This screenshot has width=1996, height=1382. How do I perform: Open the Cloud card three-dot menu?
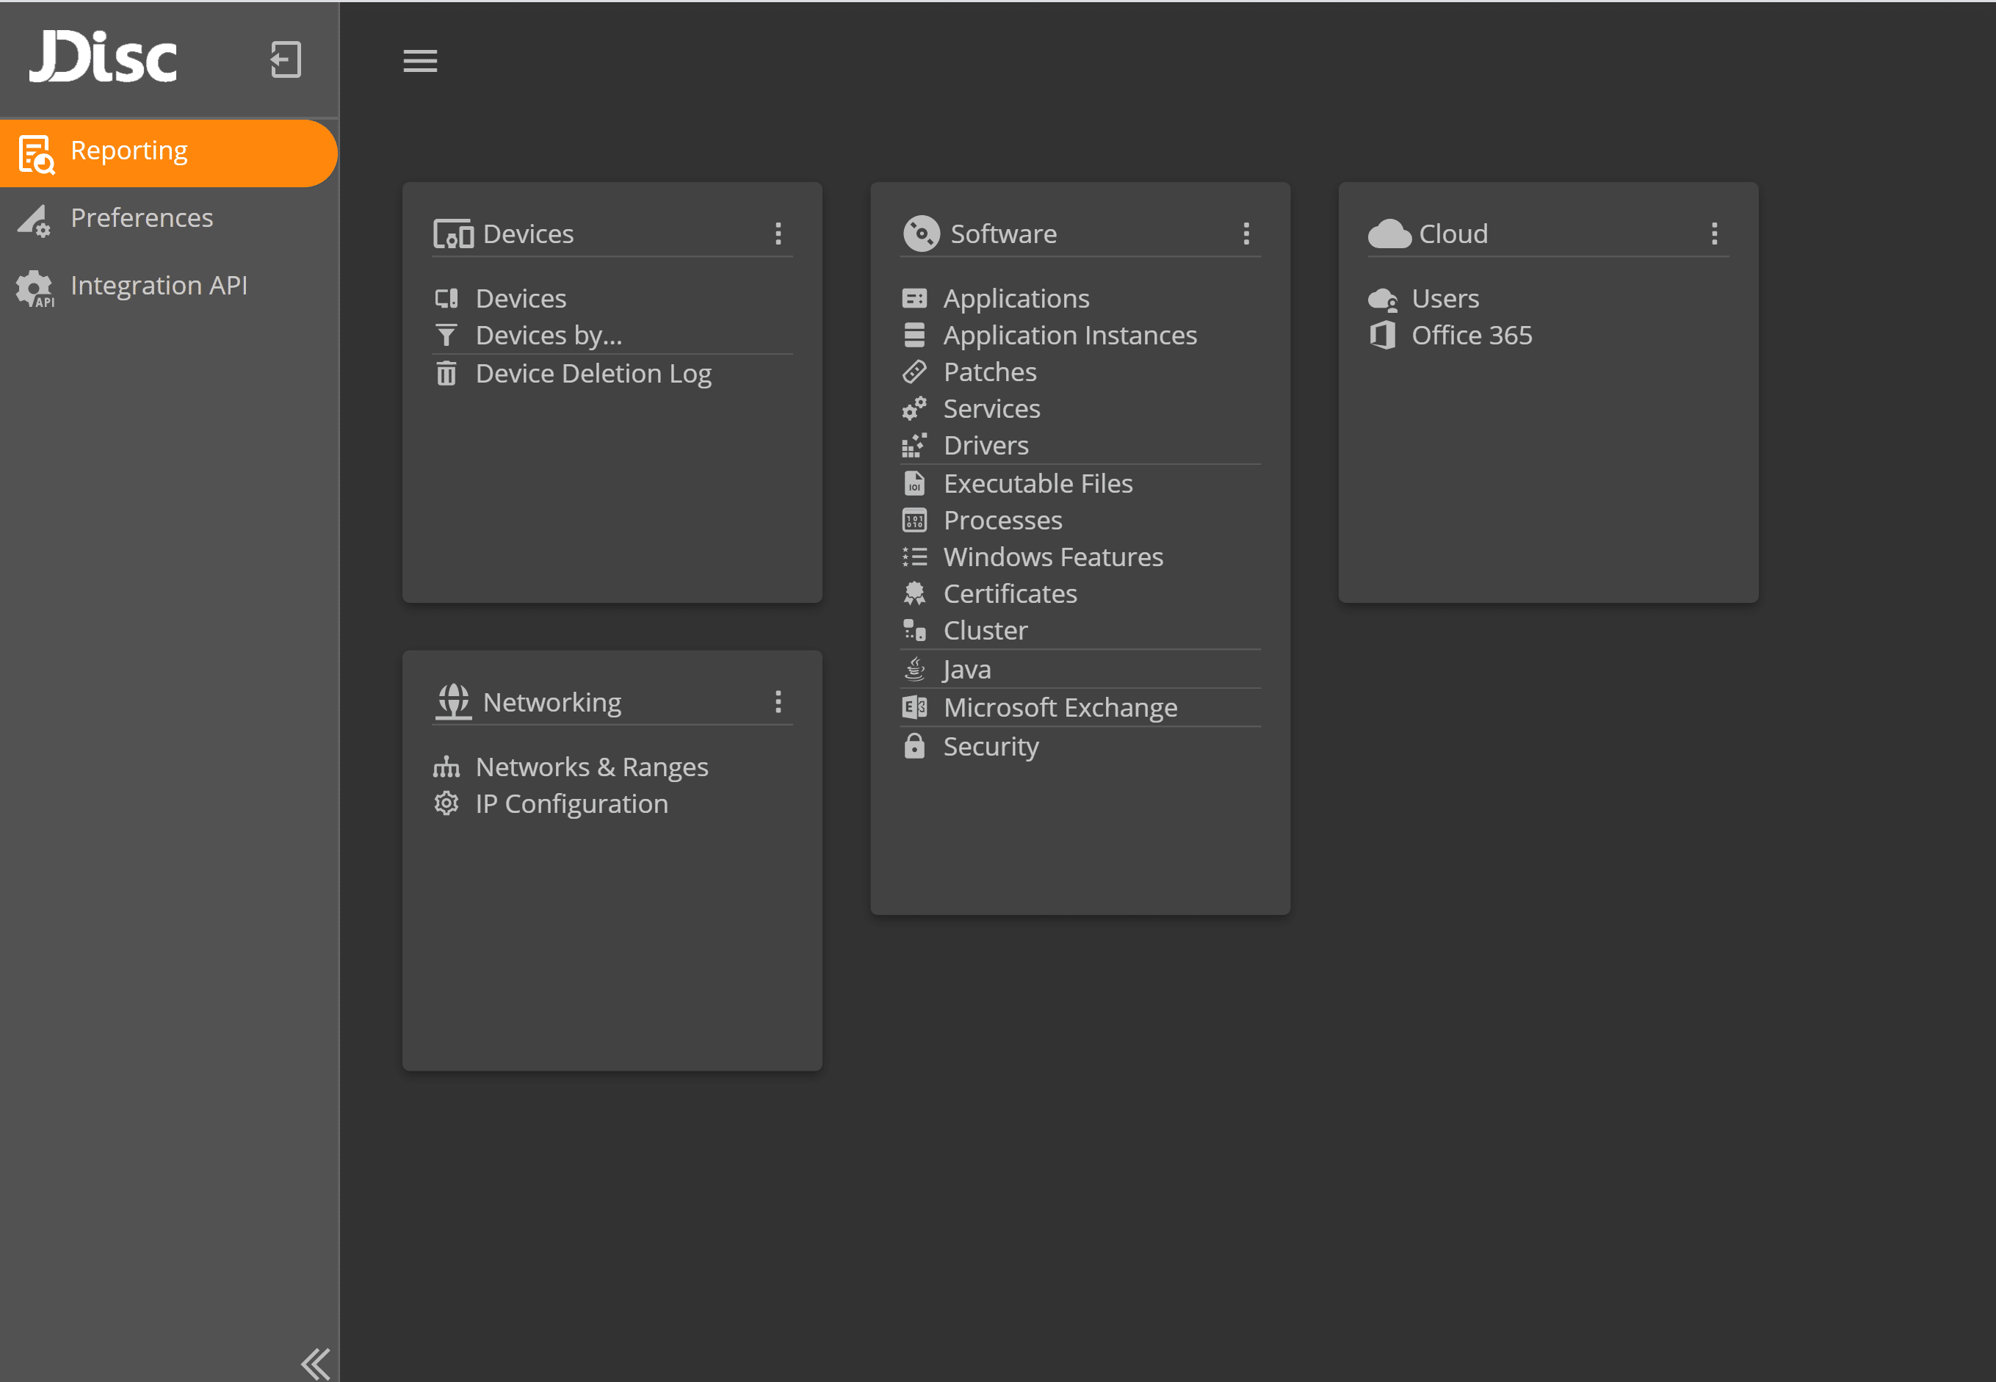(1715, 233)
